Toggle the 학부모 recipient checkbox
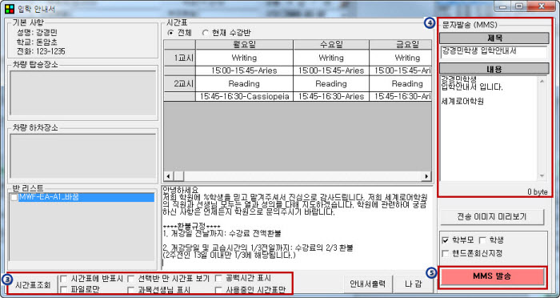The image size is (560, 298). 445,240
